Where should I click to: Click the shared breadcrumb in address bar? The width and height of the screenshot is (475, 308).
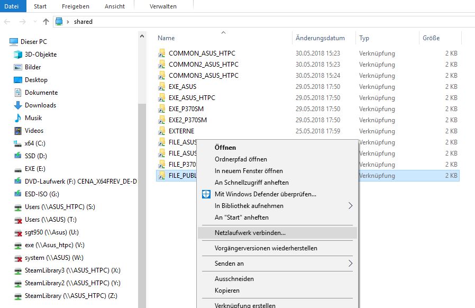(x=83, y=22)
